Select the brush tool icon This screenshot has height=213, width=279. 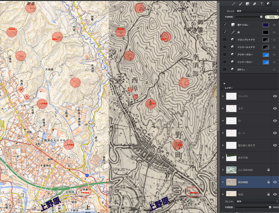tap(240, 3)
